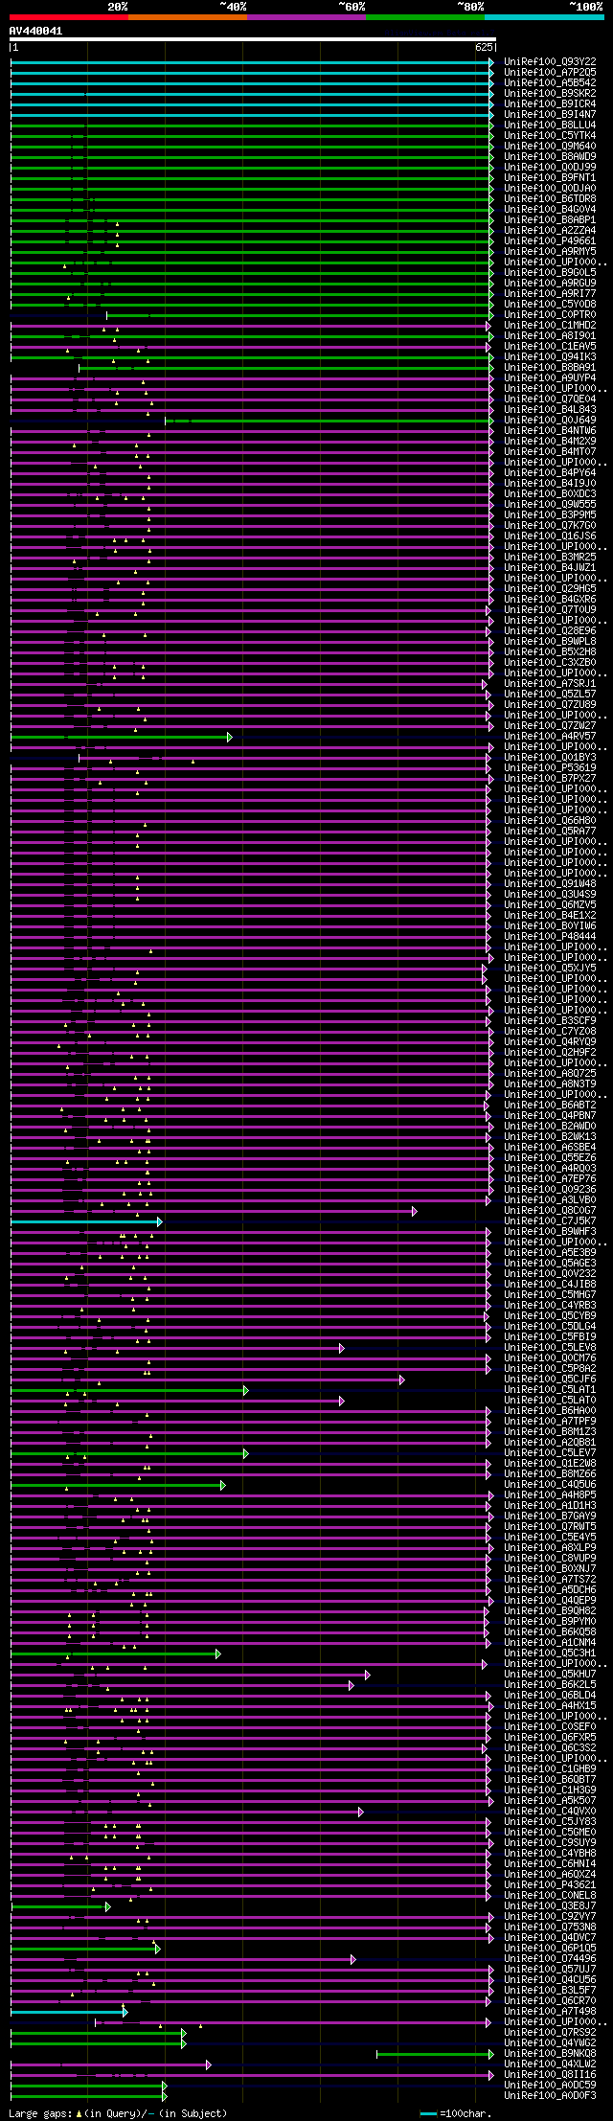Image resolution: width=613 pixels, height=2121 pixels.
Task: Click the cyan ~100% identity legend segment
Action: pos(544,17)
